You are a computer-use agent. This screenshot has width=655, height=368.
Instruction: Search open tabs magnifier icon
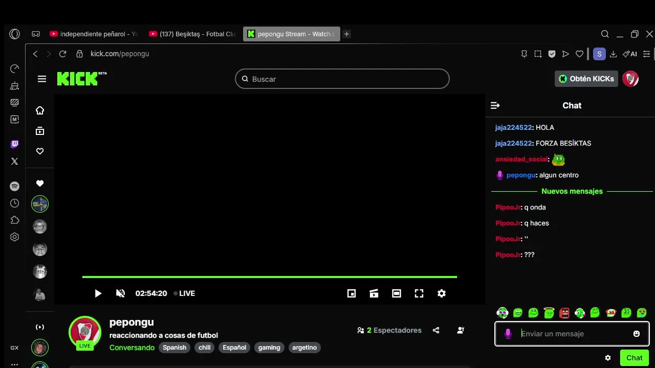(605, 34)
